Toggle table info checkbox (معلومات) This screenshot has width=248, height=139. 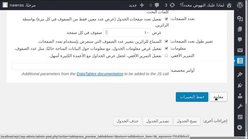(x=166, y=48)
